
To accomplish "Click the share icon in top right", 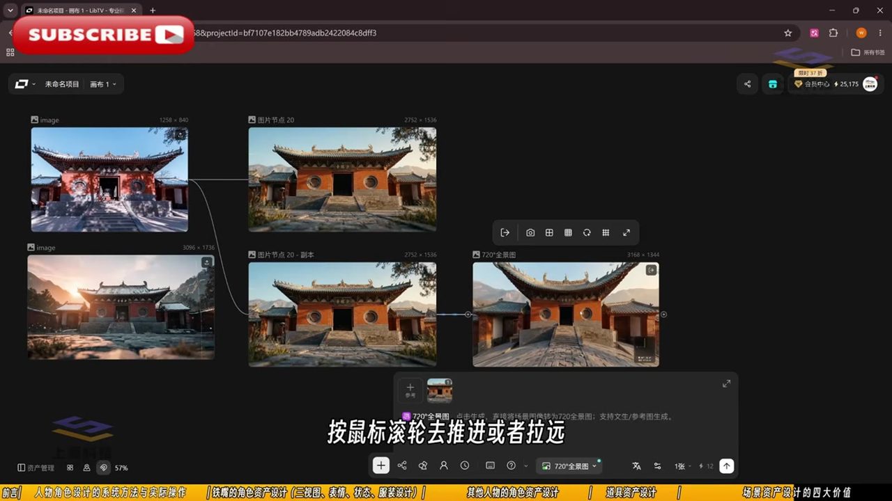I will 748,84.
